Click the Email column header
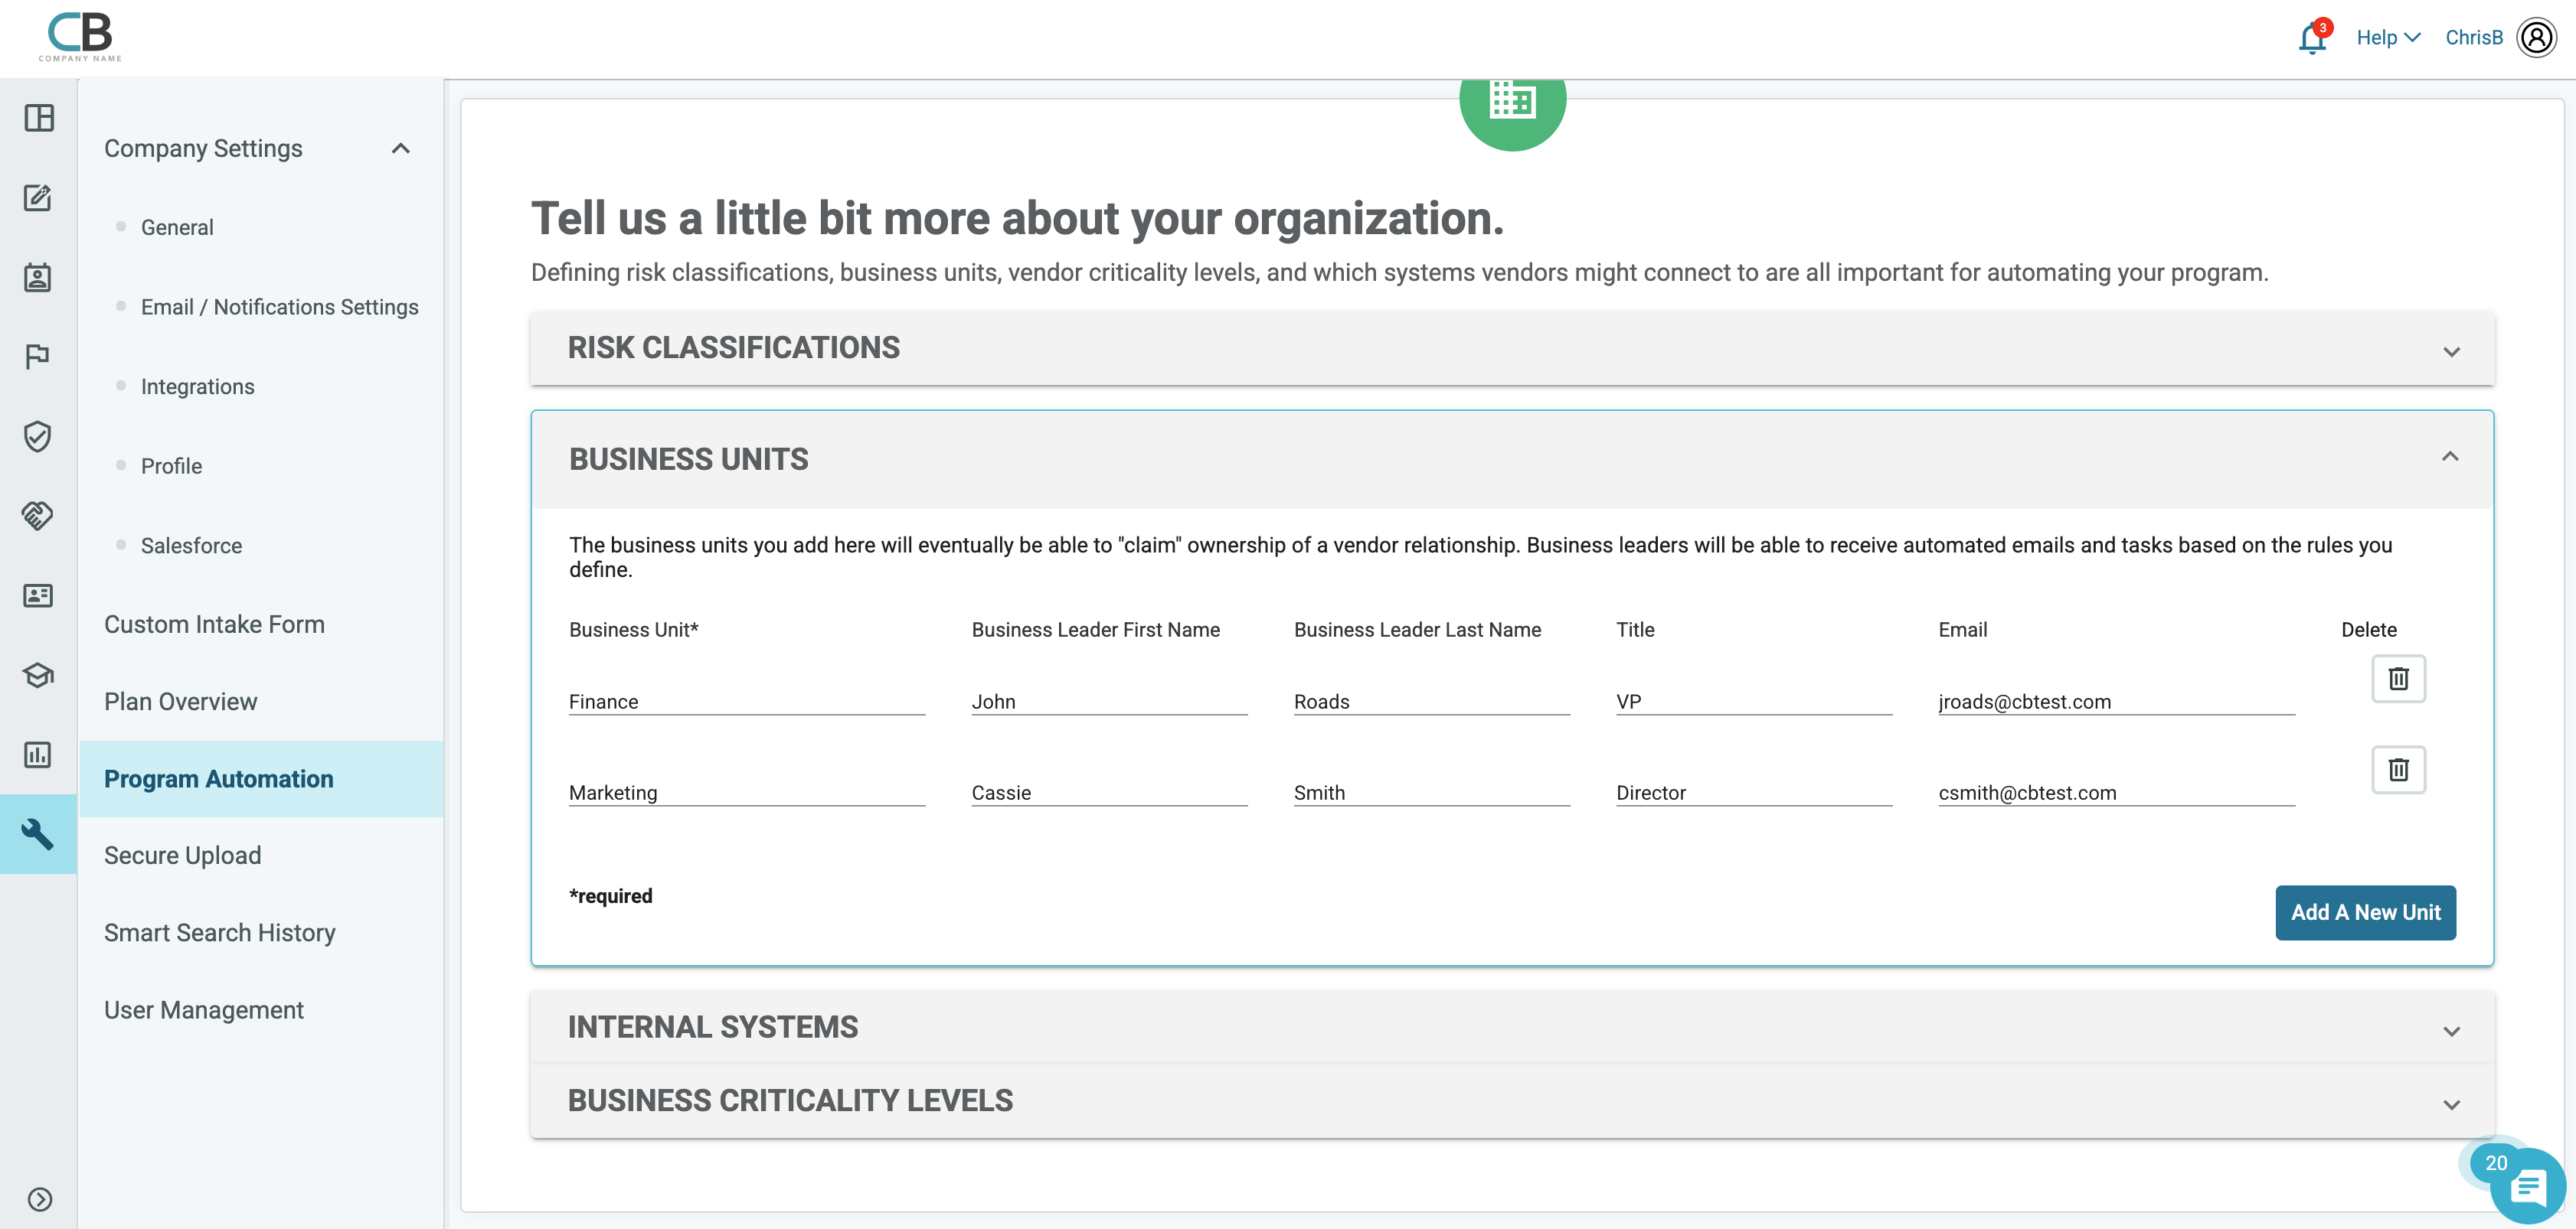The height and width of the screenshot is (1229, 2576). [x=1963, y=630]
